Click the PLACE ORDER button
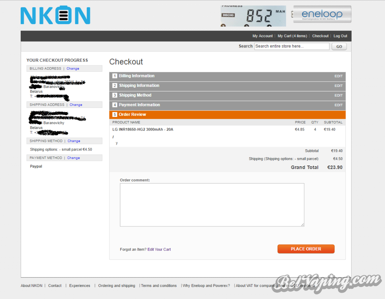The height and width of the screenshot is (299, 385). (x=306, y=249)
